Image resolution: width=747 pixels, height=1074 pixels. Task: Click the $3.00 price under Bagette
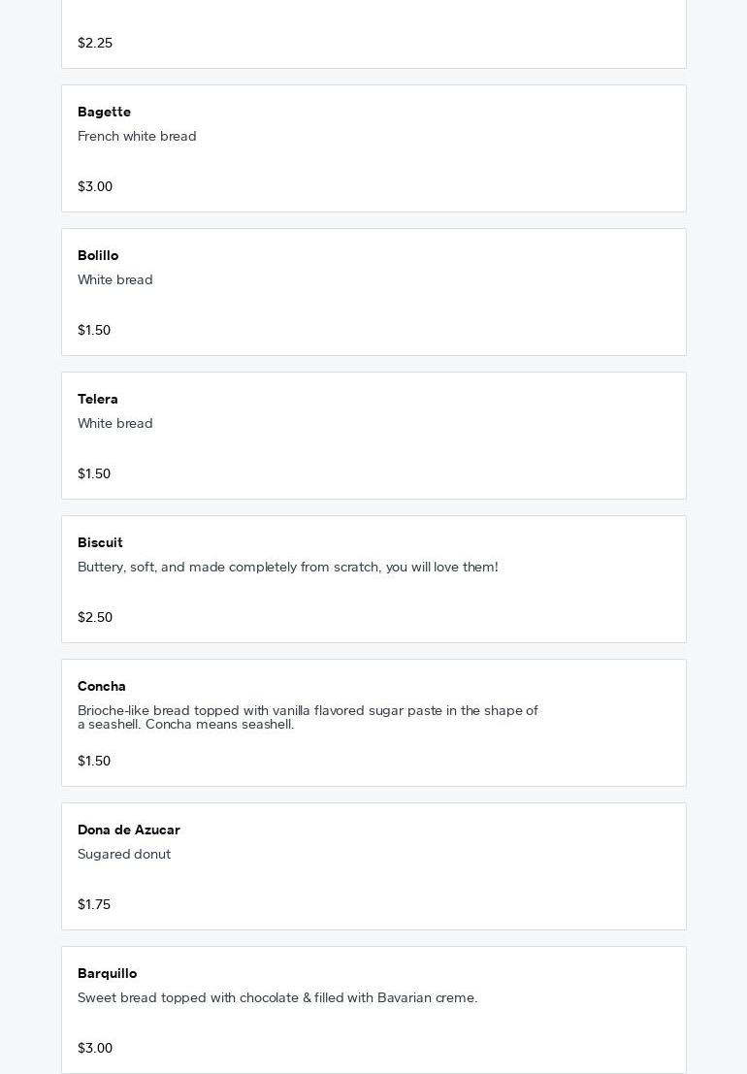coord(95,186)
